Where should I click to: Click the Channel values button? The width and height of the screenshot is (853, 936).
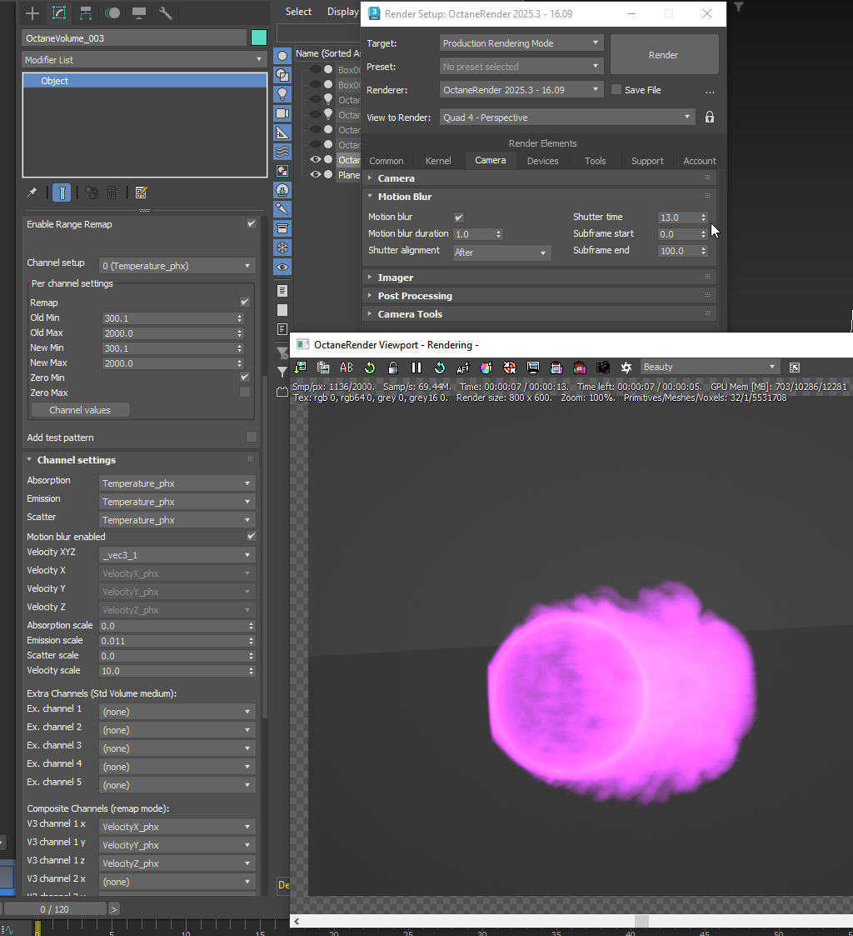coord(80,410)
